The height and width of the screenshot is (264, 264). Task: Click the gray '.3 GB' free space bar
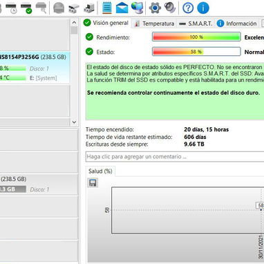[13, 189]
